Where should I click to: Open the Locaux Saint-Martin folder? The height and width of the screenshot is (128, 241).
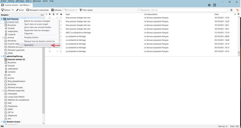pyautogui.click(x=16, y=97)
